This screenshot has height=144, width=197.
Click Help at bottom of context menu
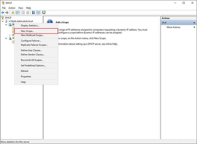coord(36,82)
